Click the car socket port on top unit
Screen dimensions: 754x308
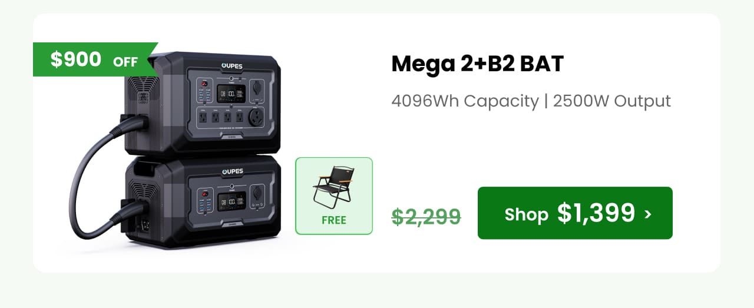(257, 86)
